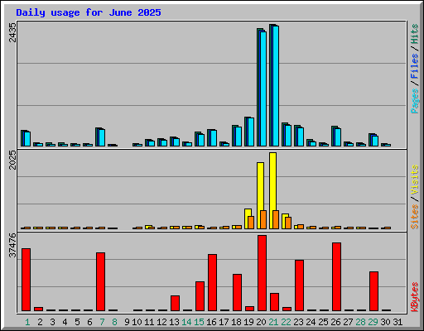Image resolution: width=424 pixels, height=331 pixels.
Task: Click day label 18 on the x-axis
Action: coord(236,322)
